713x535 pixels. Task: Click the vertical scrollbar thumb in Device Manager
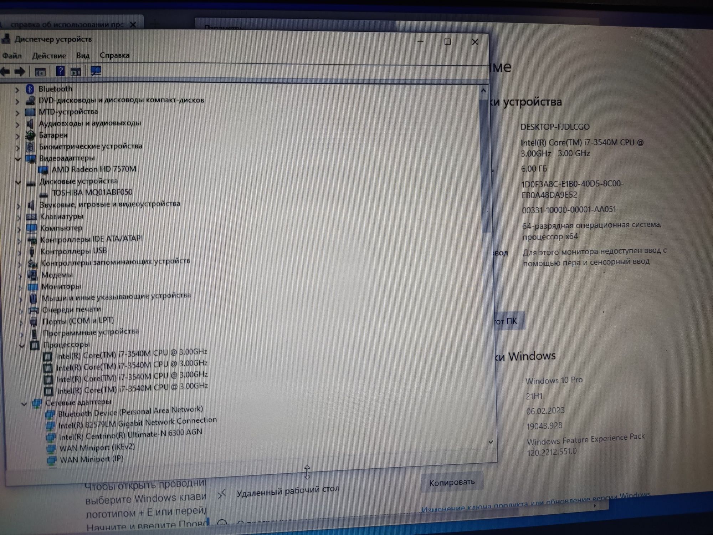485,166
